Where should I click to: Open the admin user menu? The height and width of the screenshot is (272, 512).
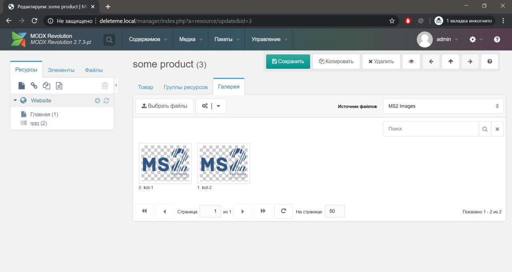pos(447,39)
